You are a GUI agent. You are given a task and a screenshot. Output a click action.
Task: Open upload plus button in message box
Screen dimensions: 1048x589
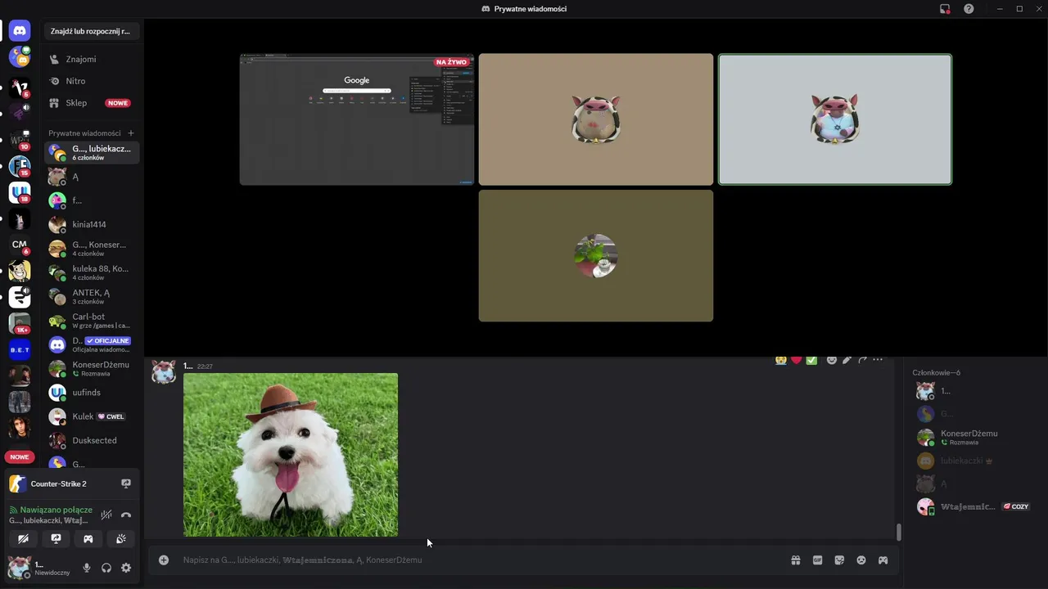point(164,560)
